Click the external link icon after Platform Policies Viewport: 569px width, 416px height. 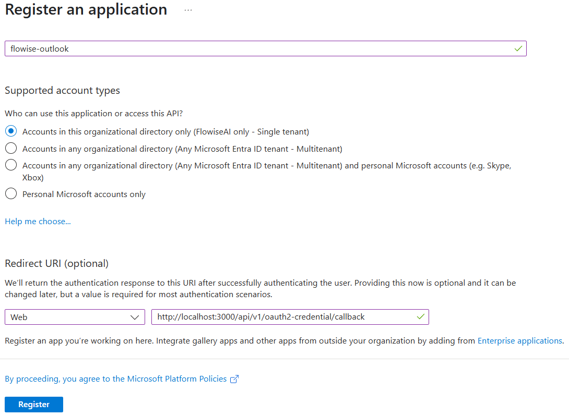pyautogui.click(x=234, y=379)
